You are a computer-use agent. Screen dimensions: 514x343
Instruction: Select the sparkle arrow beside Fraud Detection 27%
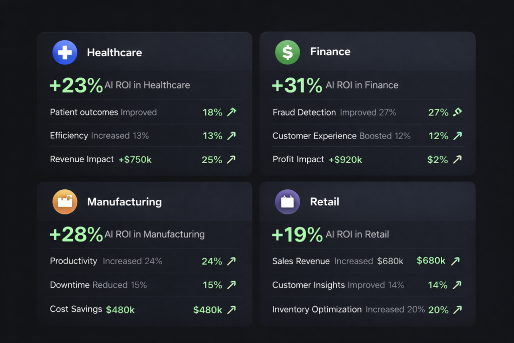pos(457,111)
